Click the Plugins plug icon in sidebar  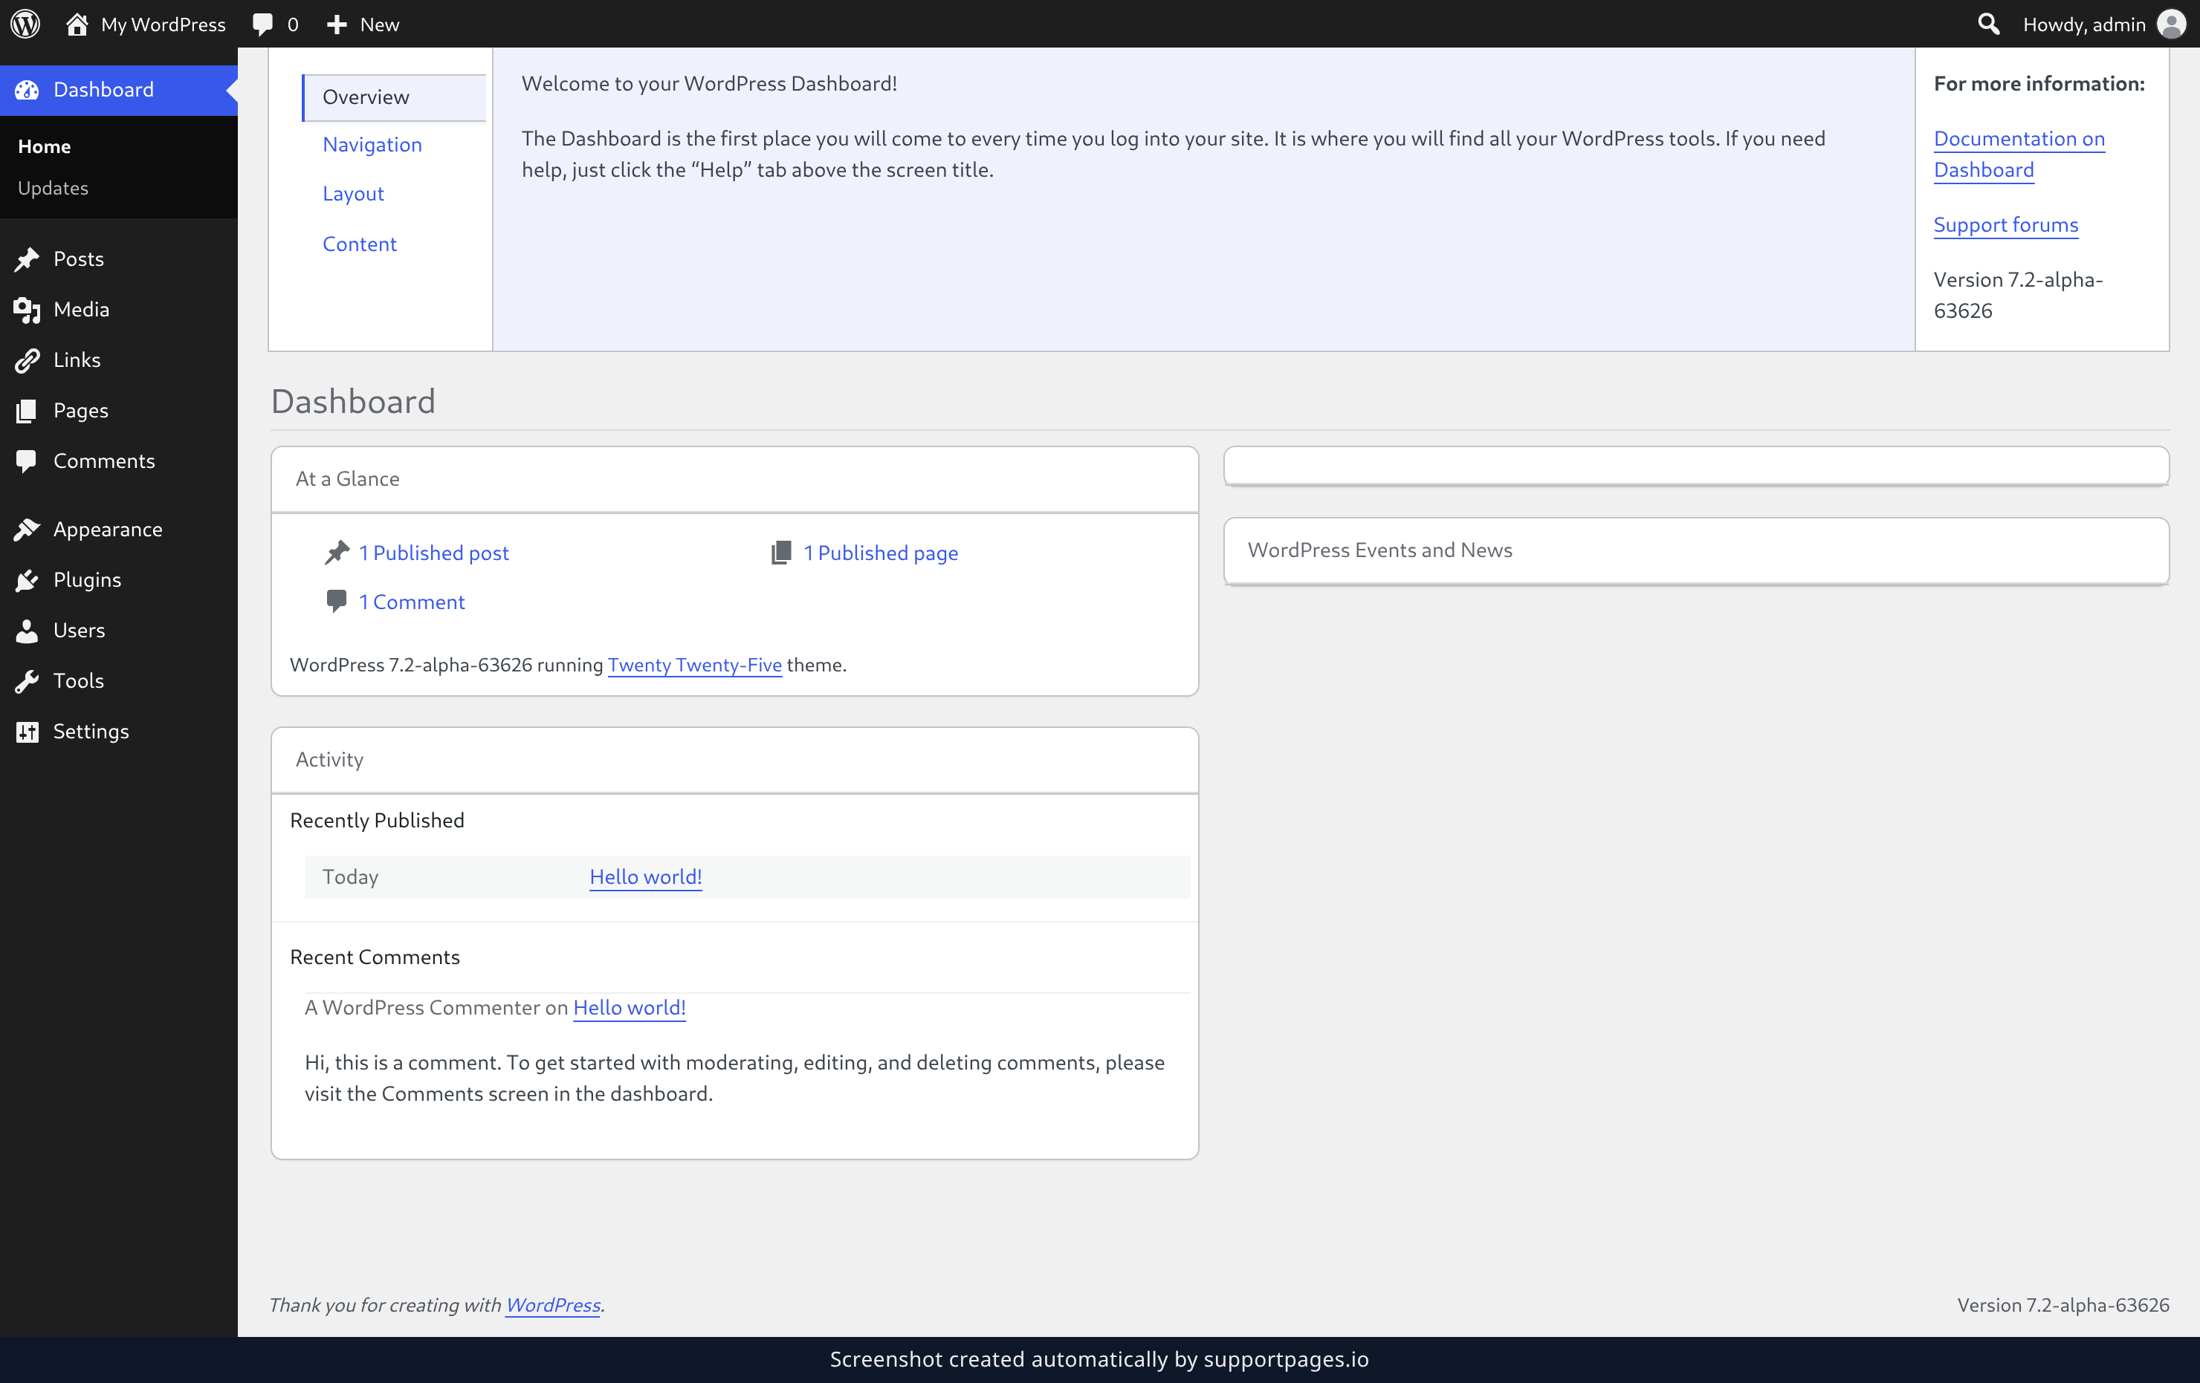[27, 579]
